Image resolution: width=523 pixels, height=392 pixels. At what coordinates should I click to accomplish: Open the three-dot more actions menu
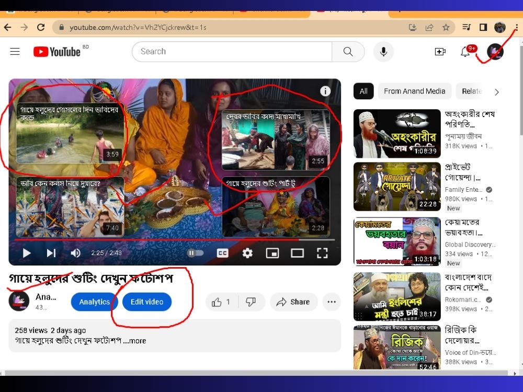coord(332,302)
